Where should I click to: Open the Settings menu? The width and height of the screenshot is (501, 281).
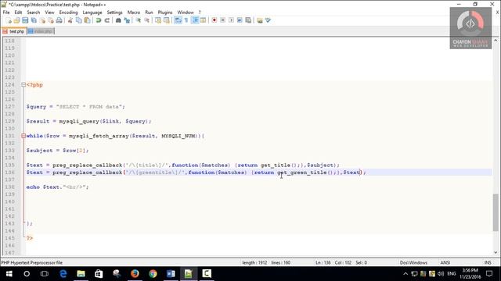click(x=114, y=12)
